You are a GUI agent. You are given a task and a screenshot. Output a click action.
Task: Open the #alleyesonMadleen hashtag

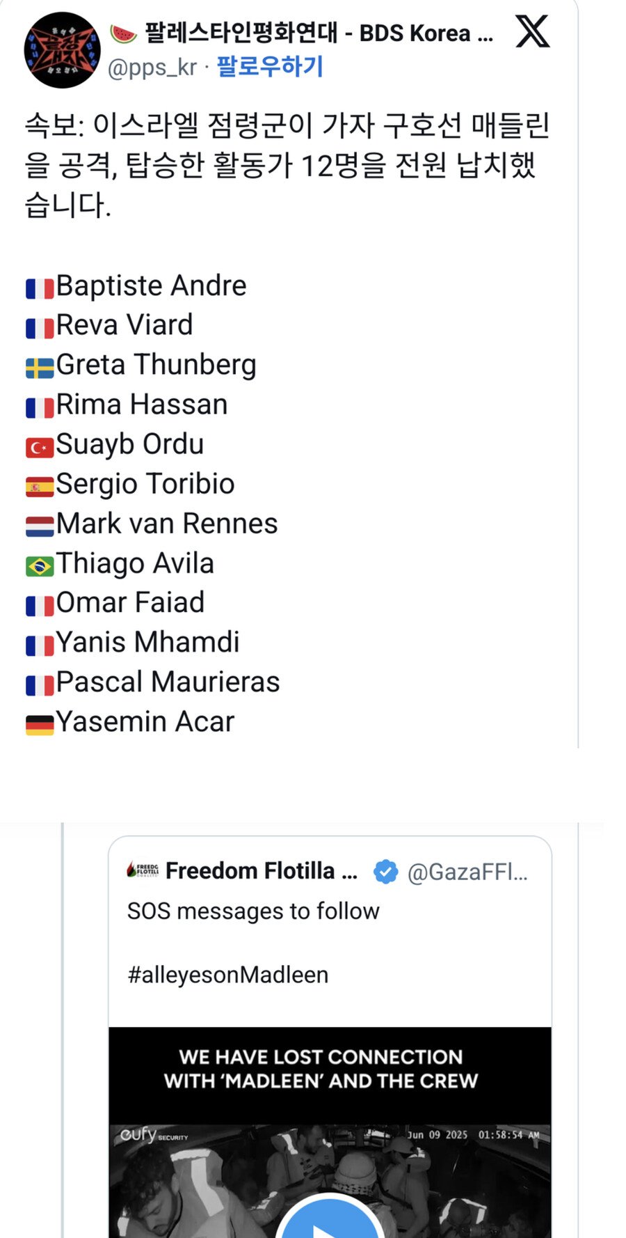227,975
